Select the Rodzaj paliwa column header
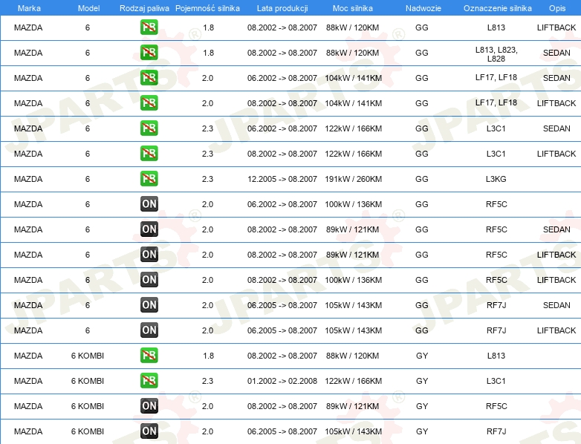The image size is (581, 444). [x=144, y=8]
